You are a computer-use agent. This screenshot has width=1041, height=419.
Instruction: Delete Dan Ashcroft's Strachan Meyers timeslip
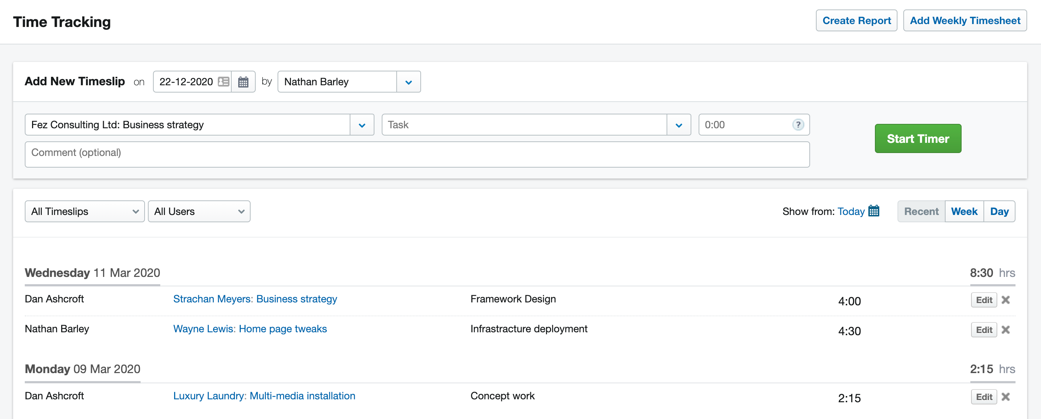click(x=1006, y=300)
